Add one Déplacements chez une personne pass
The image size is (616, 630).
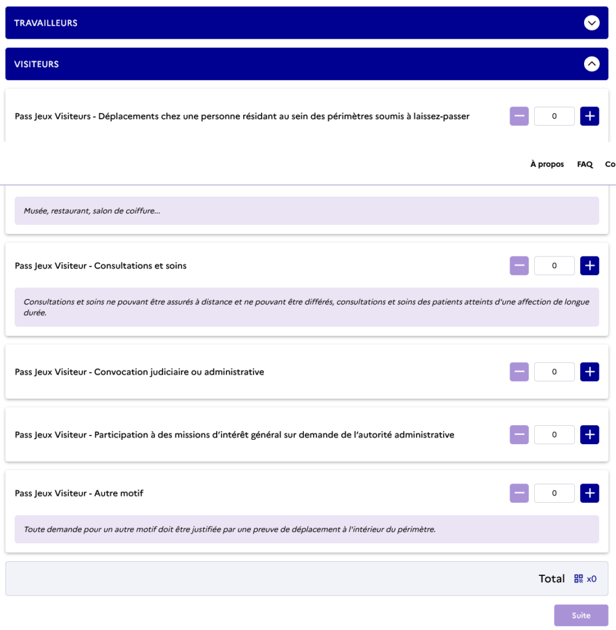click(590, 116)
